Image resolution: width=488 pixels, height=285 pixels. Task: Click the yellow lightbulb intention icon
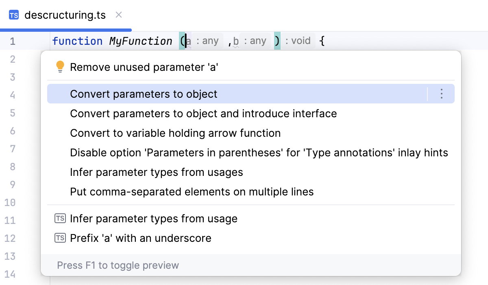click(60, 66)
